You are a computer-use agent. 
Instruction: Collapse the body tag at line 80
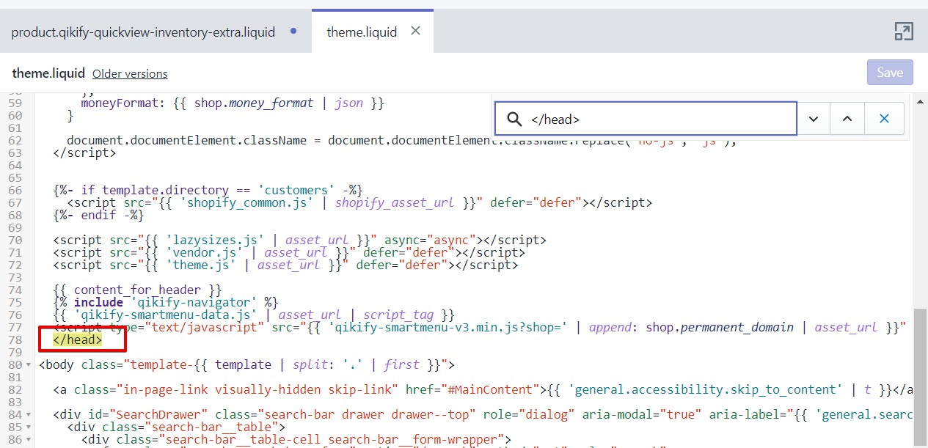[29, 365]
